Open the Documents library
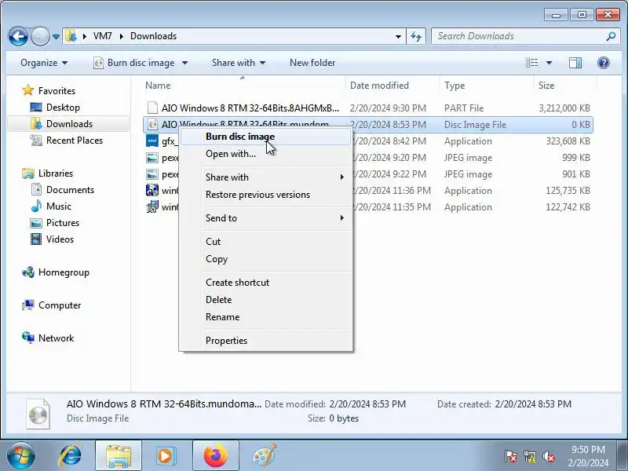 pos(70,190)
